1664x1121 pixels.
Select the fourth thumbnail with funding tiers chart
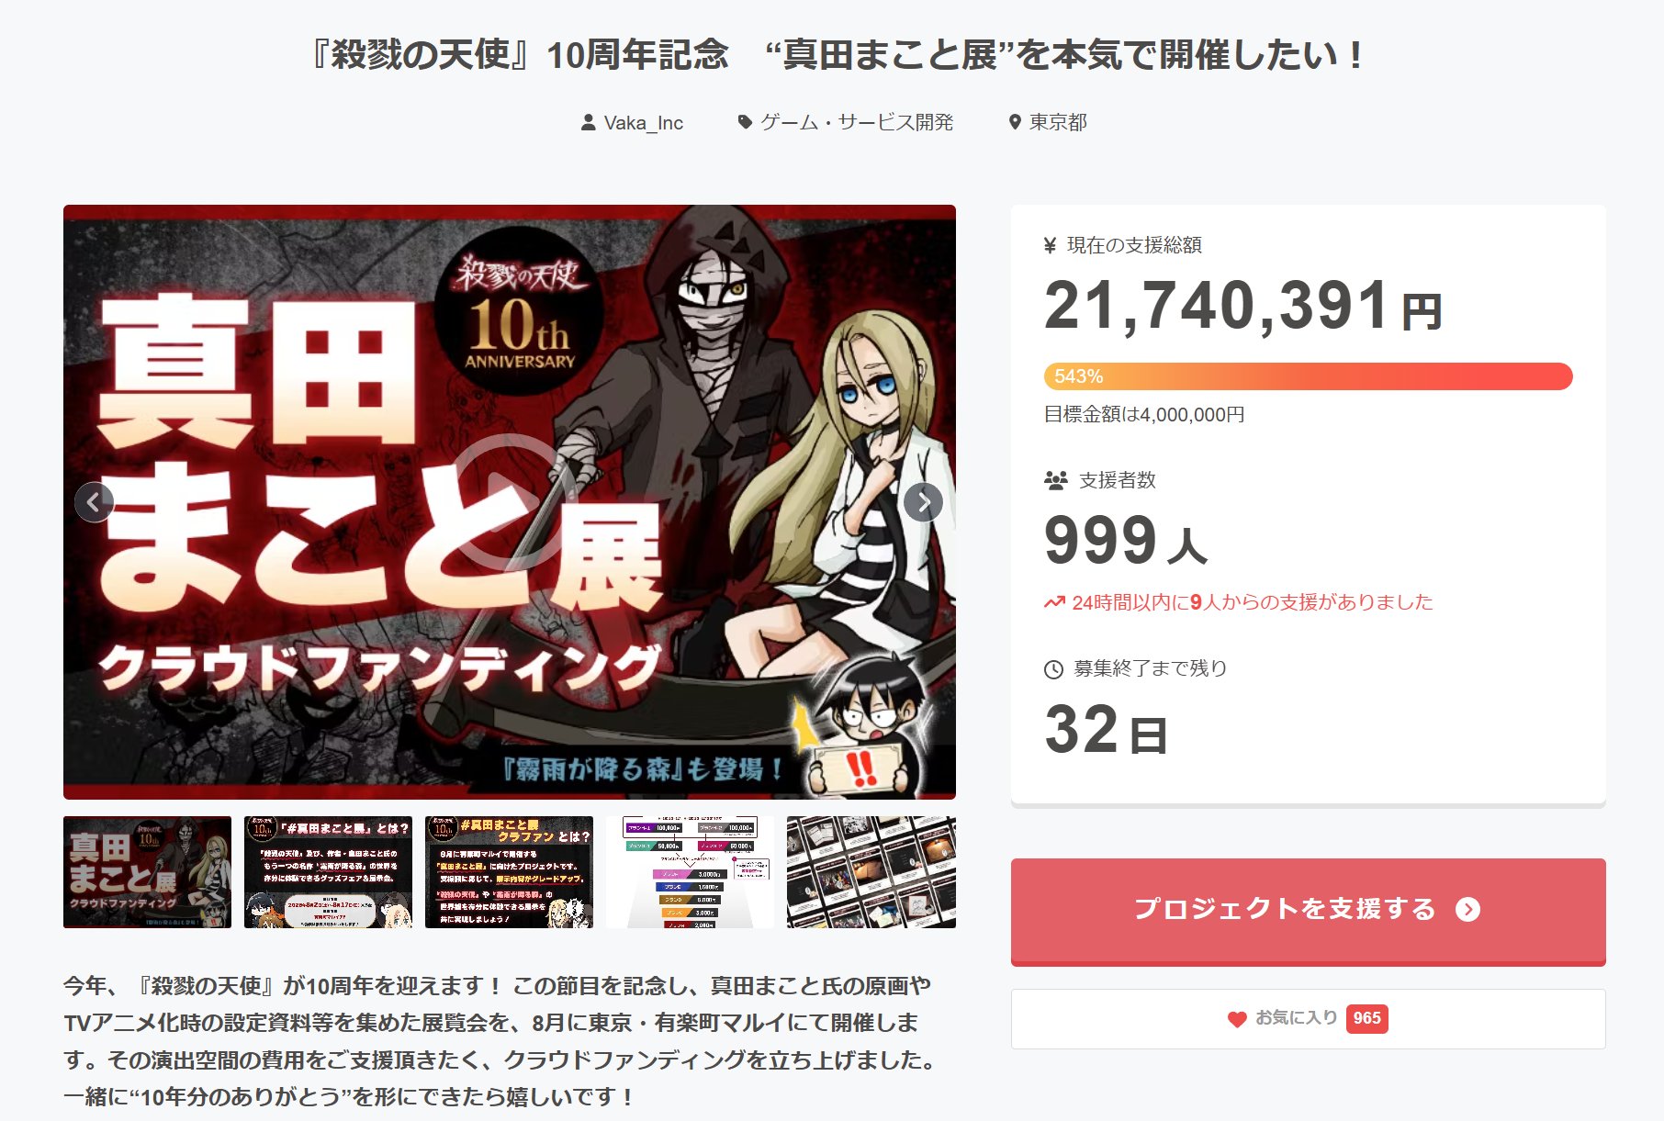690,872
